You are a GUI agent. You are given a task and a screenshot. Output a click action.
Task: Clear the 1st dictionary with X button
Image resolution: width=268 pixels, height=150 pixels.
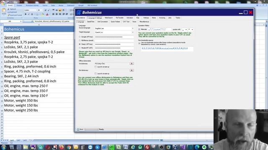[x=131, y=64]
